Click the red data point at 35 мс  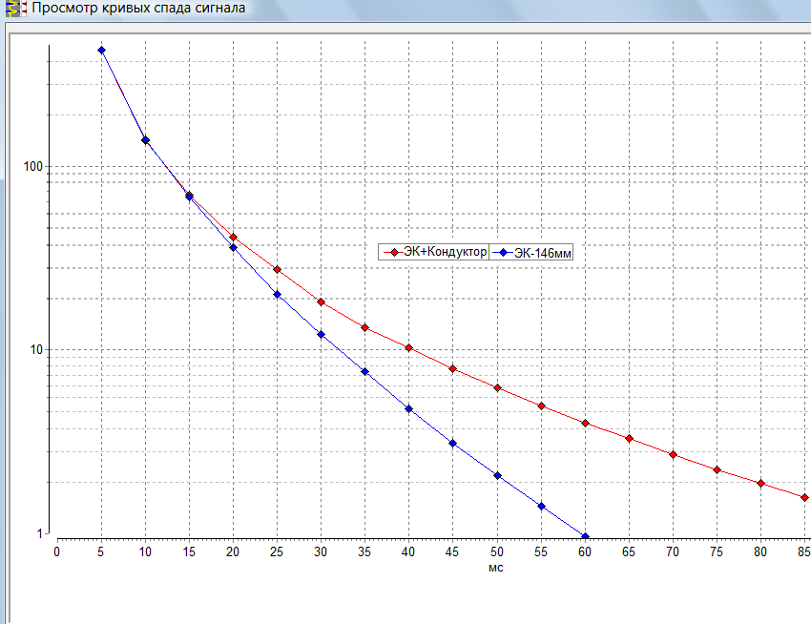pyautogui.click(x=365, y=327)
